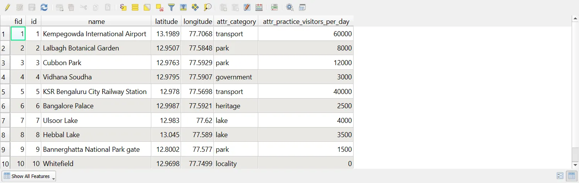Click the Vidhana Soudha cell
The width and height of the screenshot is (579, 183).
click(96, 77)
